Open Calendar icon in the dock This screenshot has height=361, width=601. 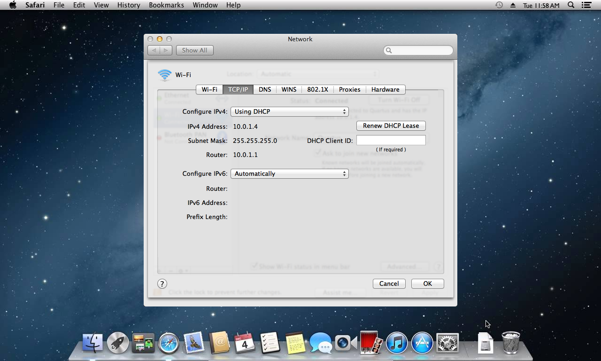tap(245, 343)
